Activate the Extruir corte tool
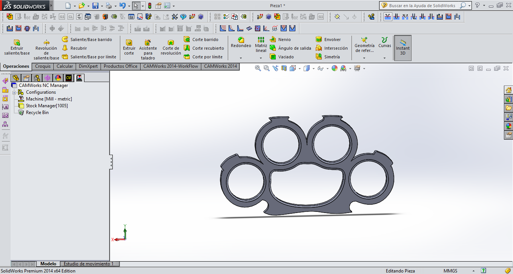Screen dimensions: 513x274 [x=129, y=48]
